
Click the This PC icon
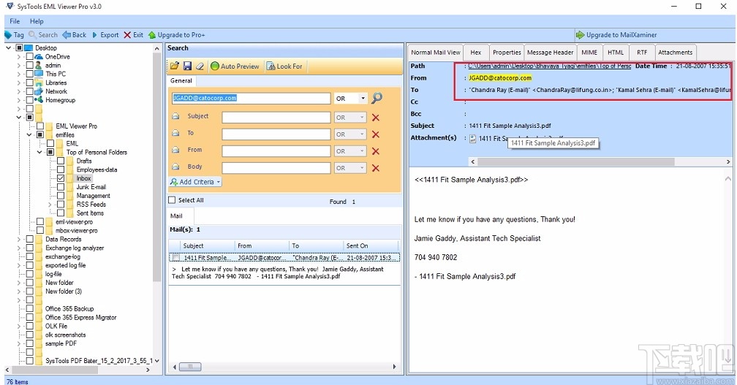point(39,74)
